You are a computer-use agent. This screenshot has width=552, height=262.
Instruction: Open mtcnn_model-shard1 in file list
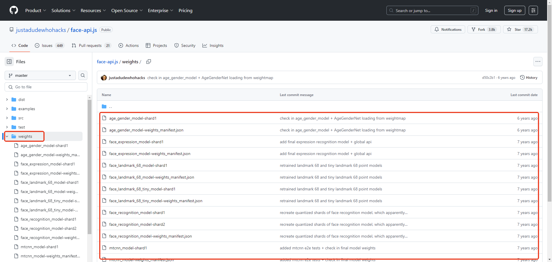coord(128,248)
